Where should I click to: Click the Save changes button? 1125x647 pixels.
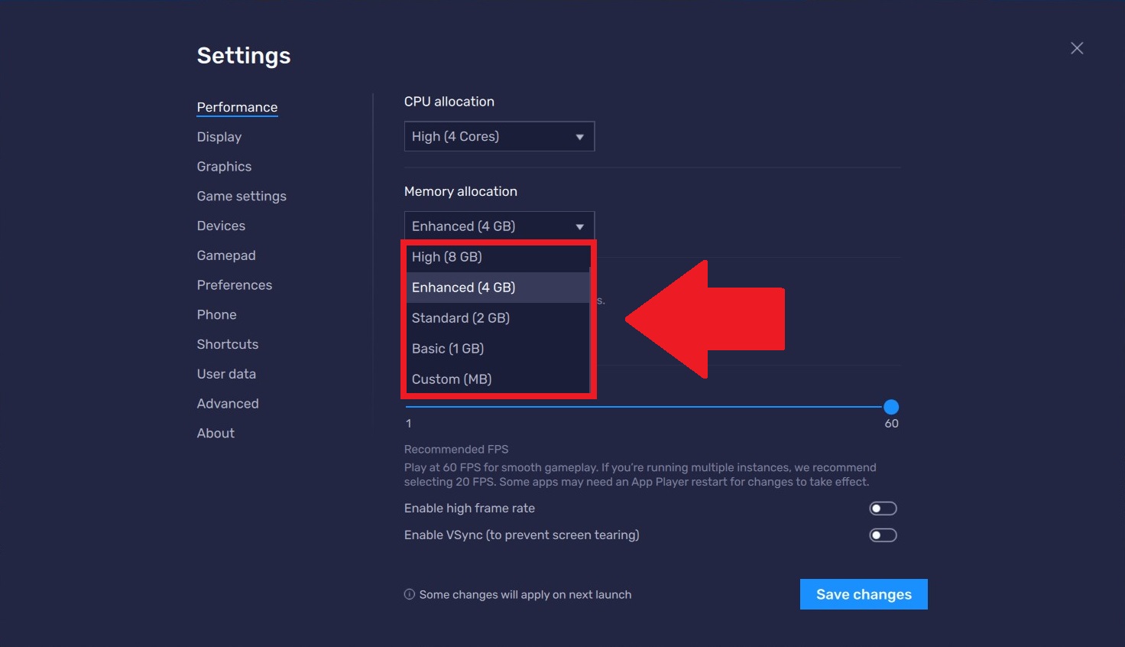pyautogui.click(x=864, y=594)
